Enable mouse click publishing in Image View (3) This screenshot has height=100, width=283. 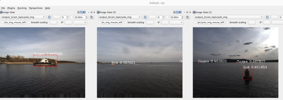click(99, 23)
